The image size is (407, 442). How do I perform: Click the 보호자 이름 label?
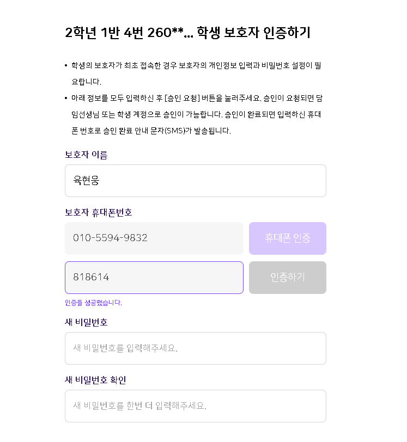coord(86,155)
